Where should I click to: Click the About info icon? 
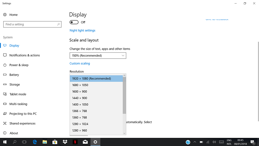5,133
